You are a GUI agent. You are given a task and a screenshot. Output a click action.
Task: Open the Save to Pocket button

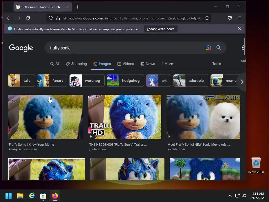230,18
